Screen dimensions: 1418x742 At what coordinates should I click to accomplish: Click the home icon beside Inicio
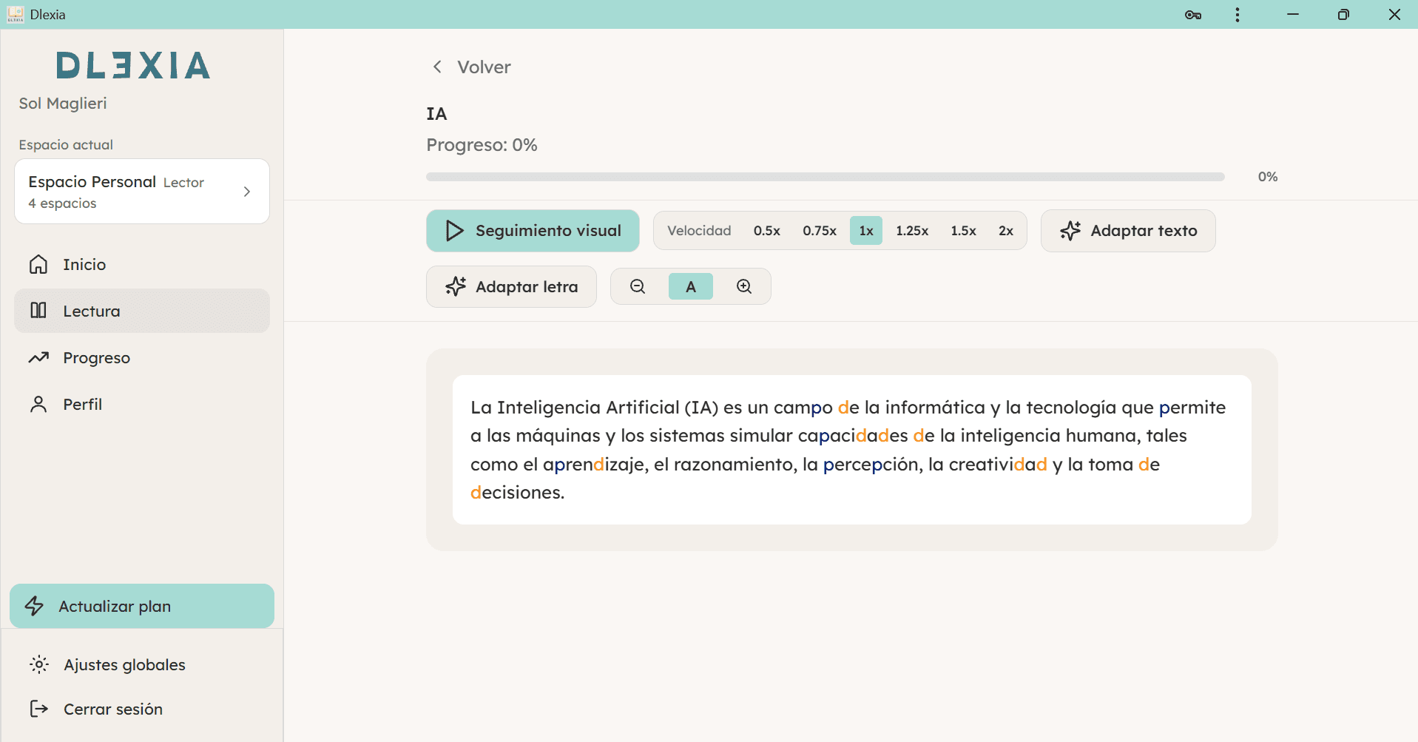pyautogui.click(x=38, y=264)
